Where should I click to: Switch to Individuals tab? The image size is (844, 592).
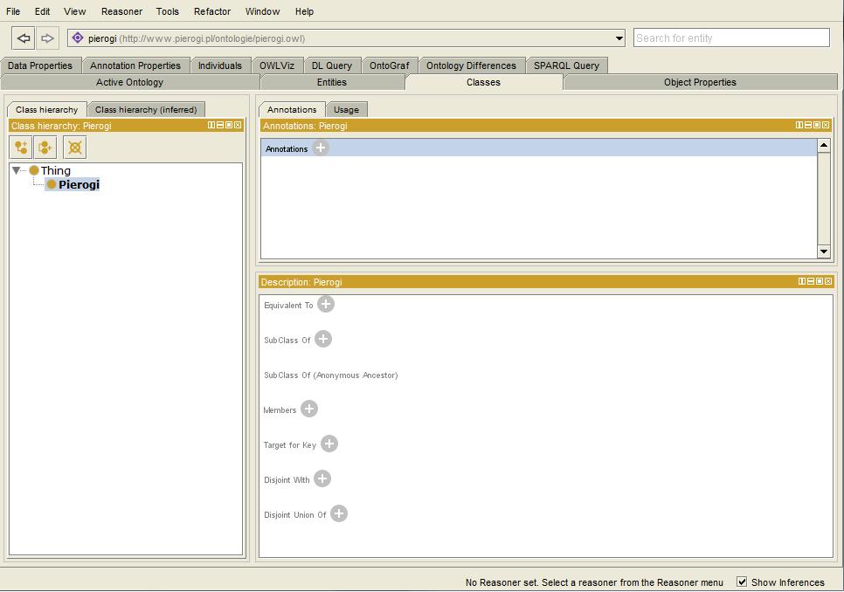coord(220,65)
